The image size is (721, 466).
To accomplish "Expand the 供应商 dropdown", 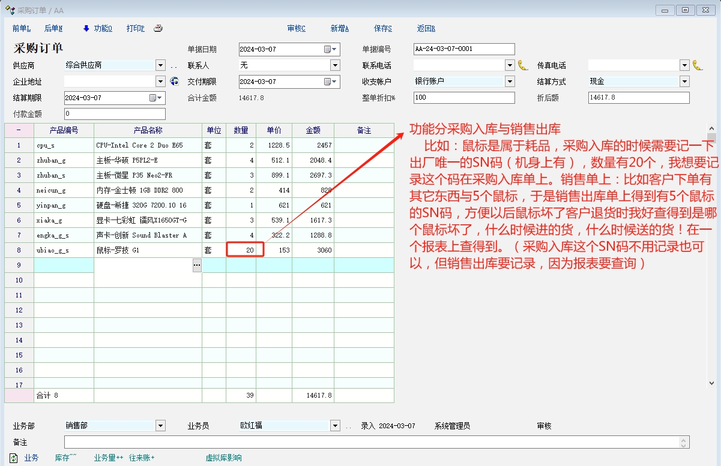I will click(160, 65).
